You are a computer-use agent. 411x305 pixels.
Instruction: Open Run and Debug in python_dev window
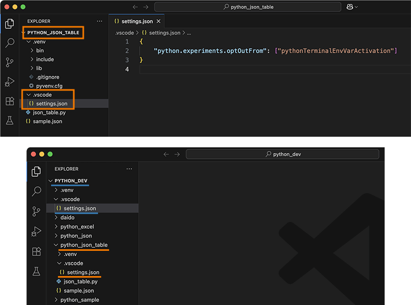[36, 231]
